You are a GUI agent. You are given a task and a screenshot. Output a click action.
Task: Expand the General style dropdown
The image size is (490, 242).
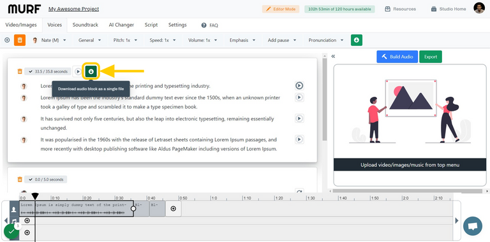[x=90, y=40]
